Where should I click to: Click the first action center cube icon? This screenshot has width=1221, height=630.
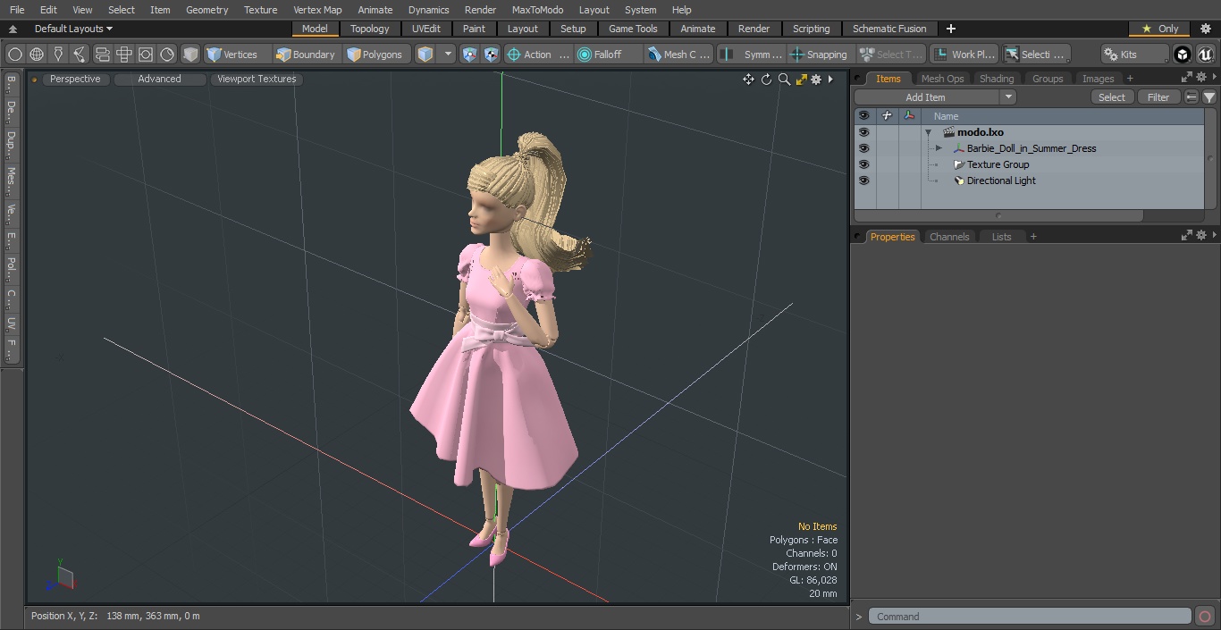click(x=470, y=55)
